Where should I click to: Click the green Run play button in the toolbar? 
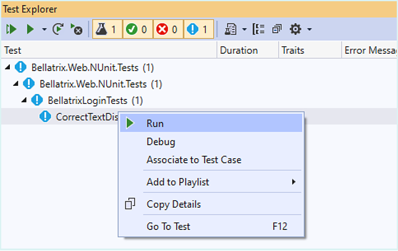[30, 29]
